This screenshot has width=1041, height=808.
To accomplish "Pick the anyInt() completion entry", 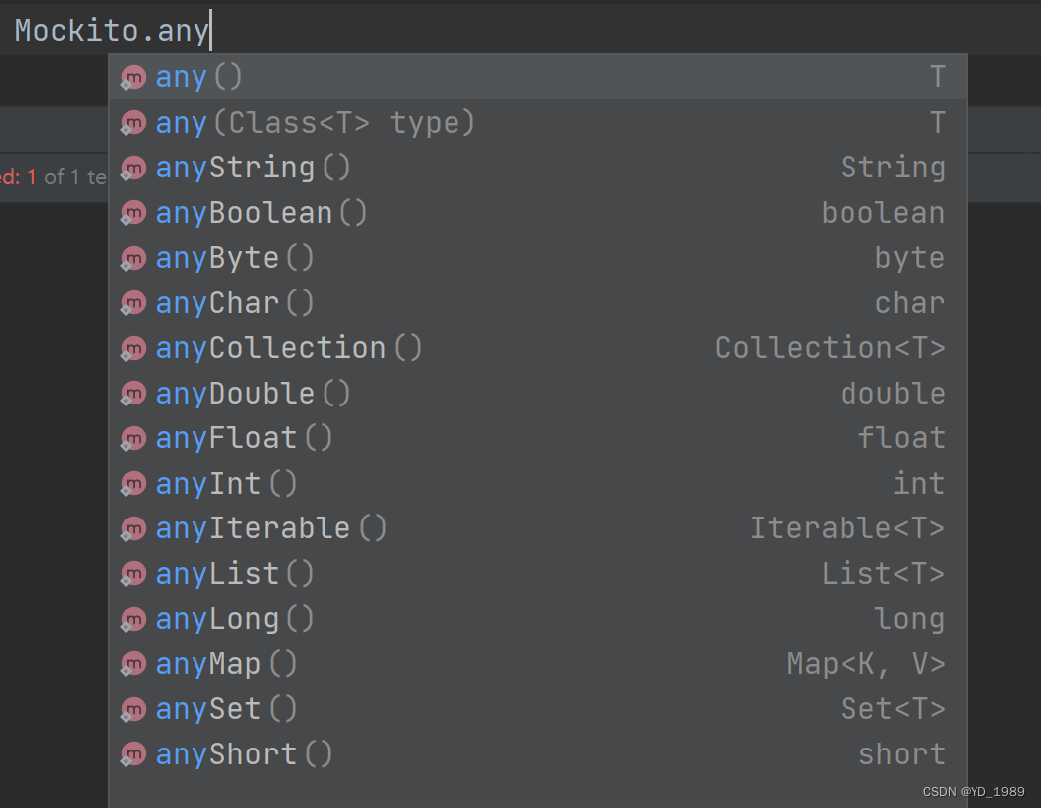I will (226, 484).
